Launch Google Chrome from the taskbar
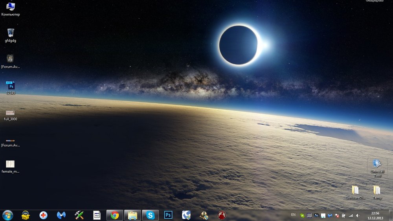Viewport: 393px width, 221px height. point(115,215)
